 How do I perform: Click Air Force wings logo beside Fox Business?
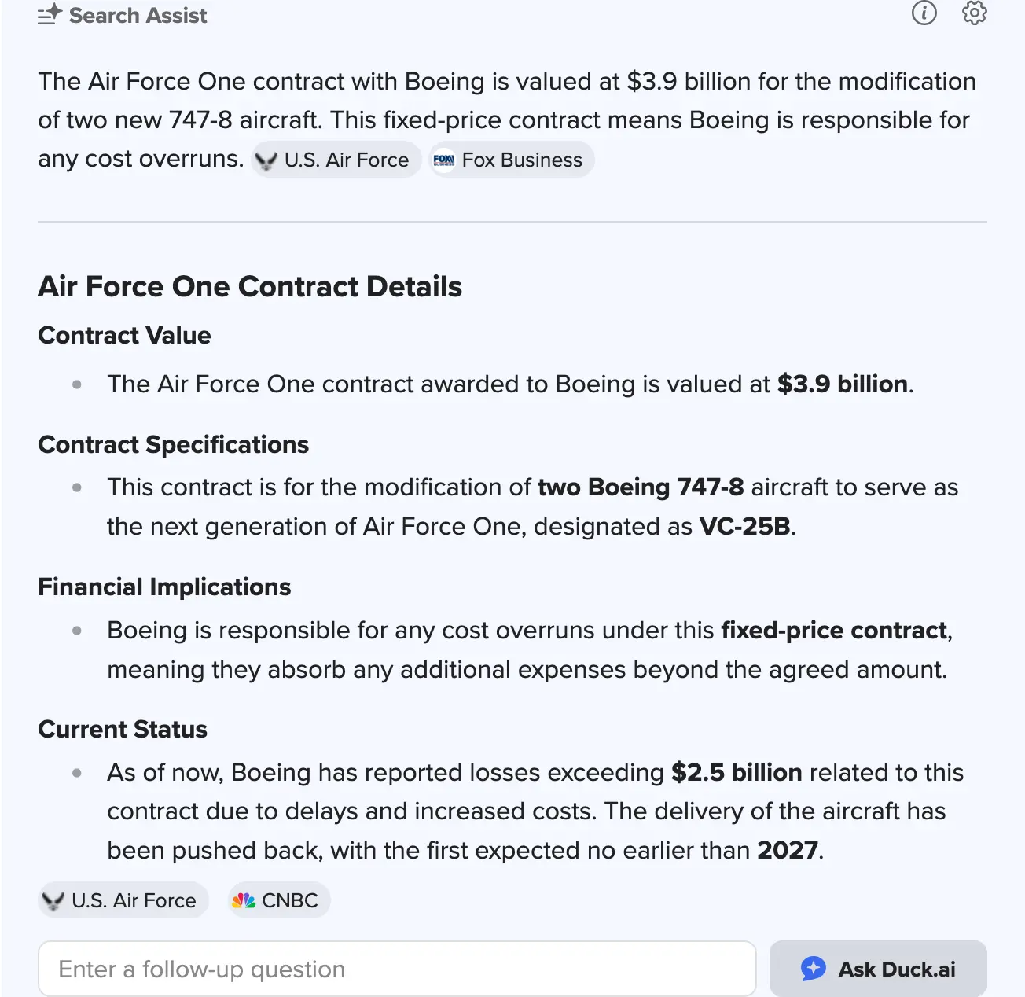coord(266,160)
